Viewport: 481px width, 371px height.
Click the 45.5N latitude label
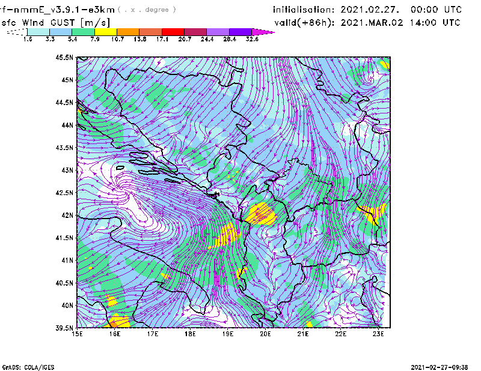click(x=64, y=57)
